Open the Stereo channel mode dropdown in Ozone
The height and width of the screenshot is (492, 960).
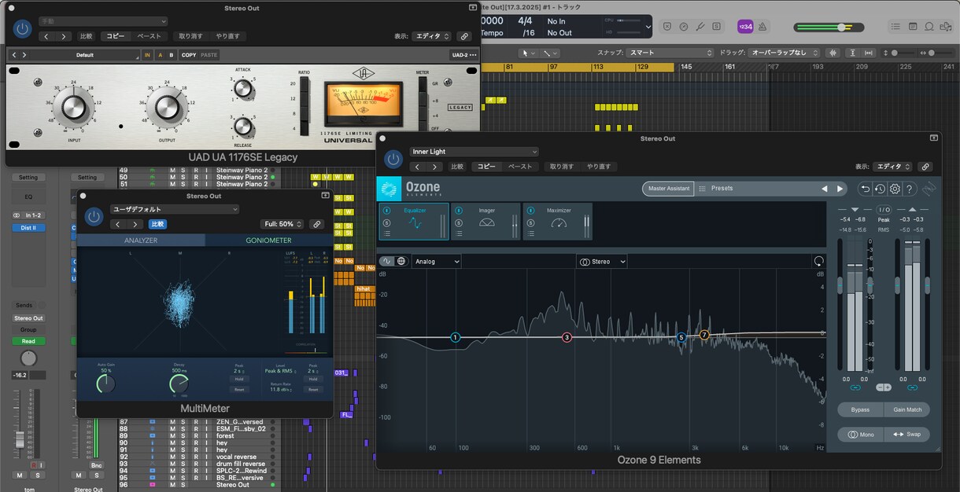[x=602, y=261]
